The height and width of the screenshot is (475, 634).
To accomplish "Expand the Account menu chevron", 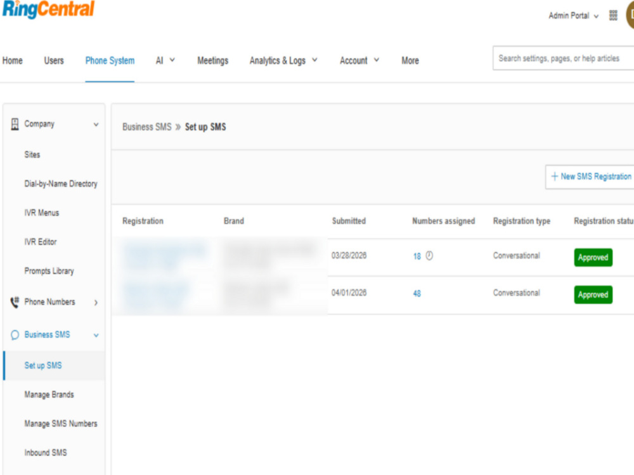I will pos(377,60).
